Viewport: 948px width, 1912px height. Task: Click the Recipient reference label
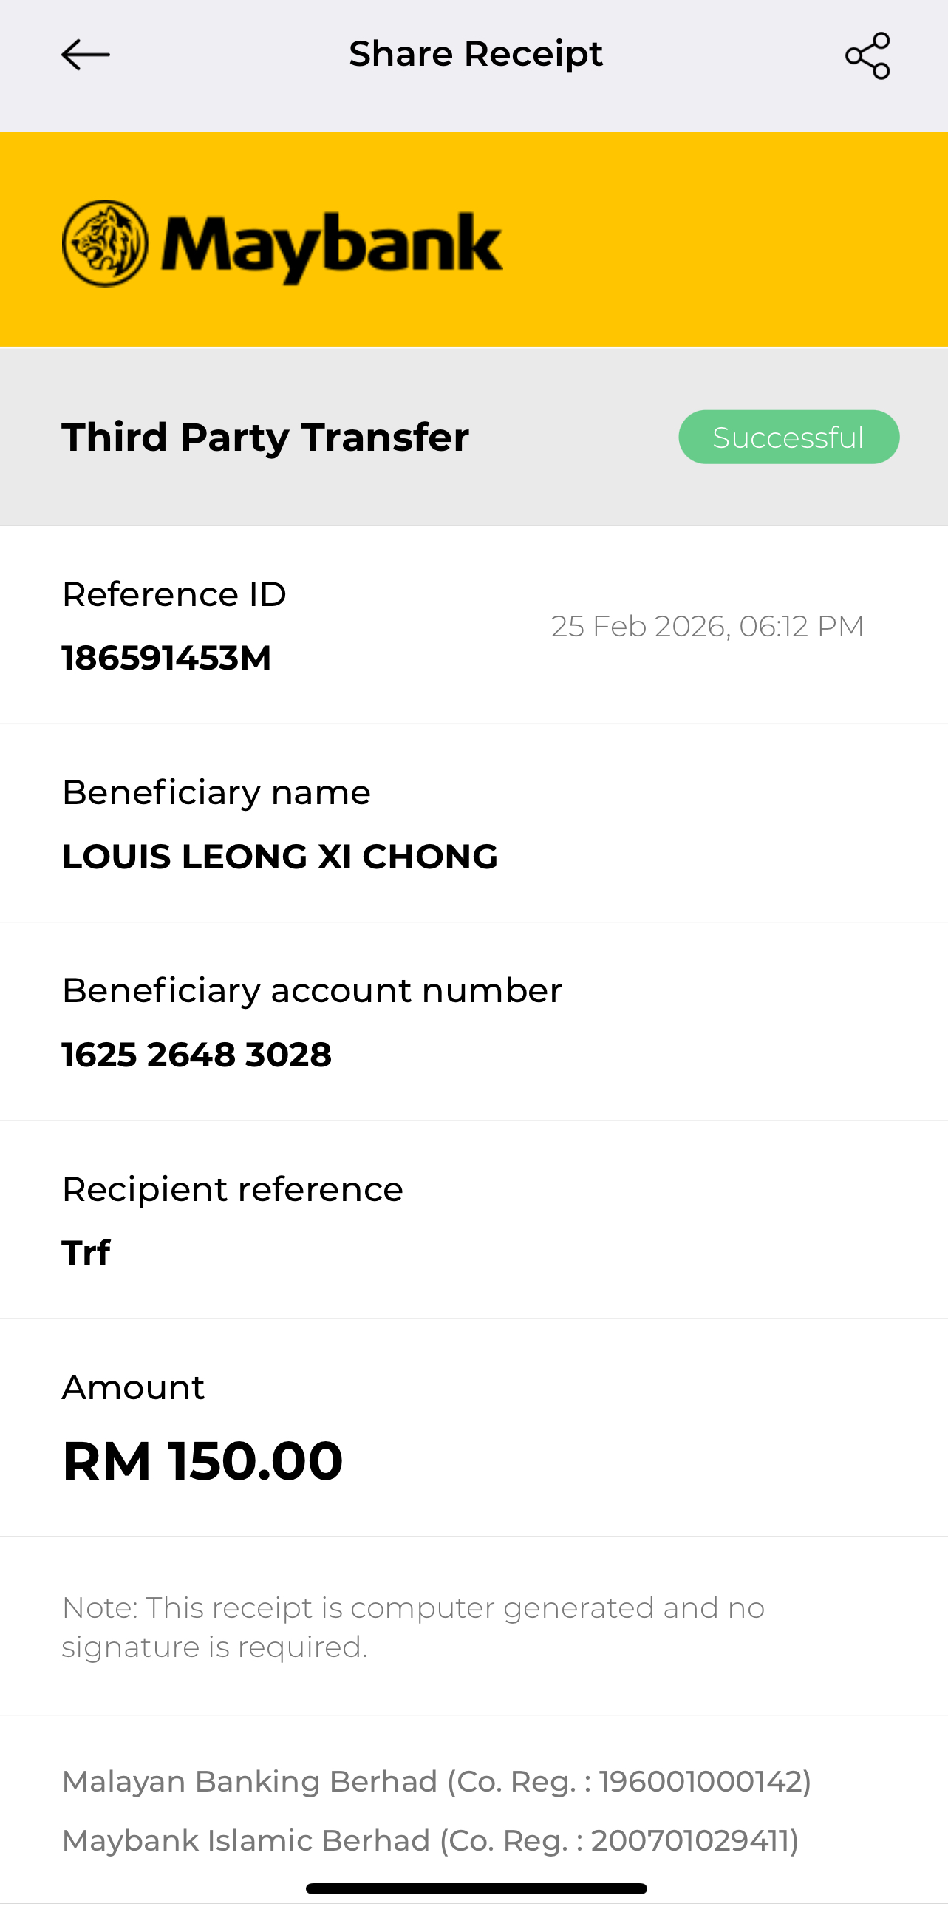click(232, 1189)
